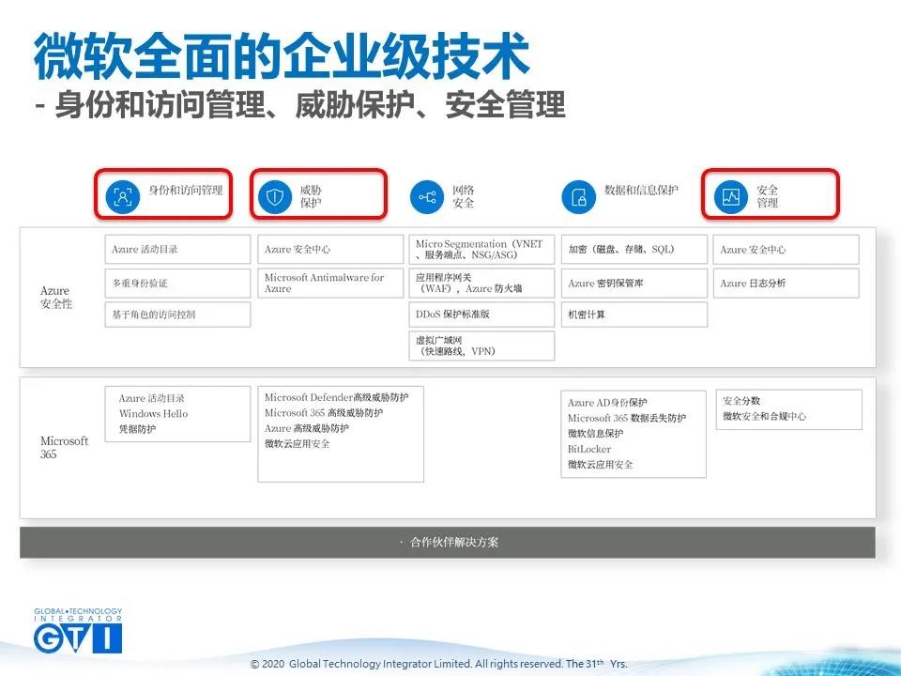Click Microsoft Defender高级威胁防护 text
This screenshot has width=901, height=676.
[x=336, y=398]
